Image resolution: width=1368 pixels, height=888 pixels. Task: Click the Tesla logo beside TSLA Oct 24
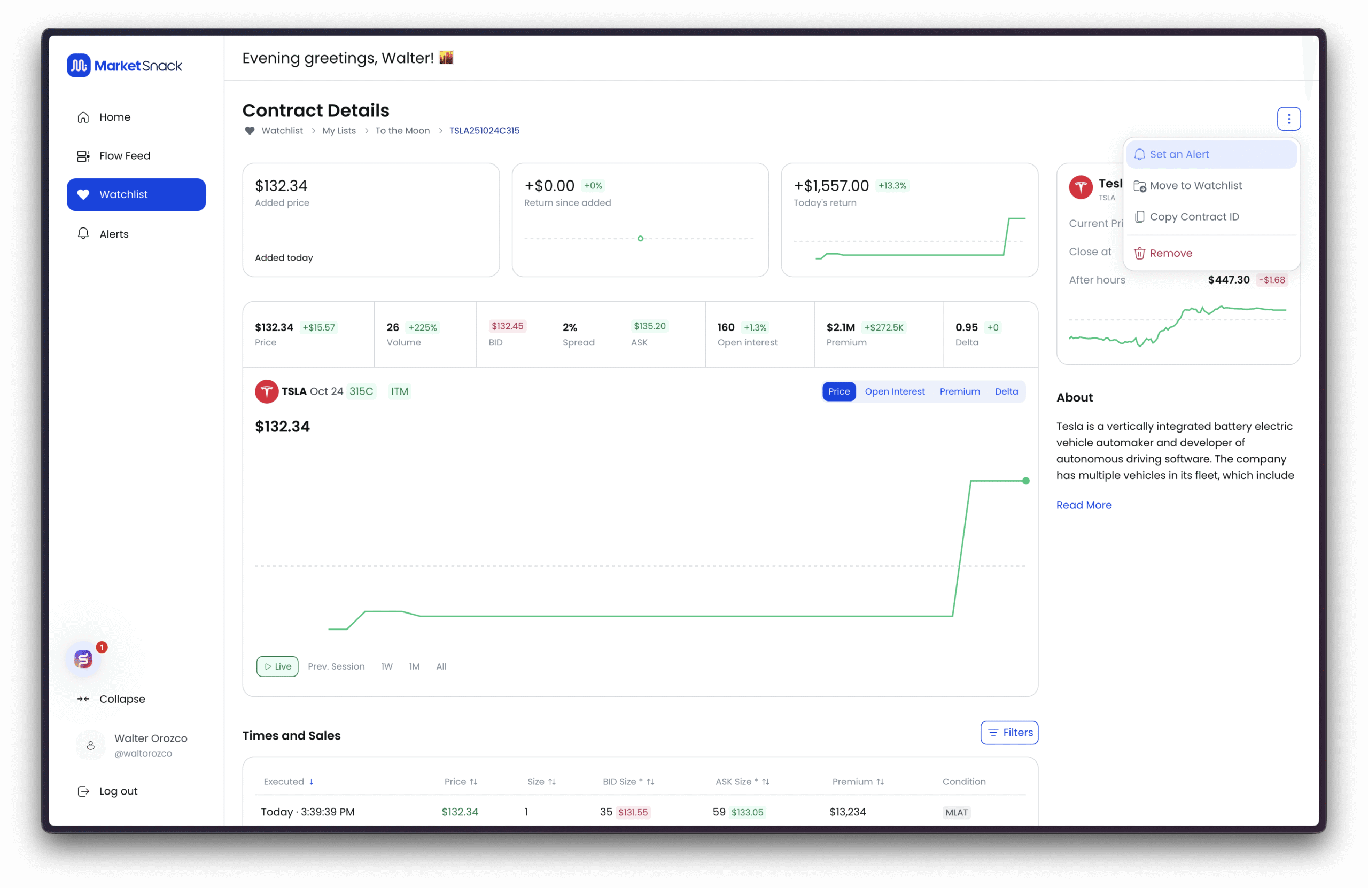click(x=267, y=392)
